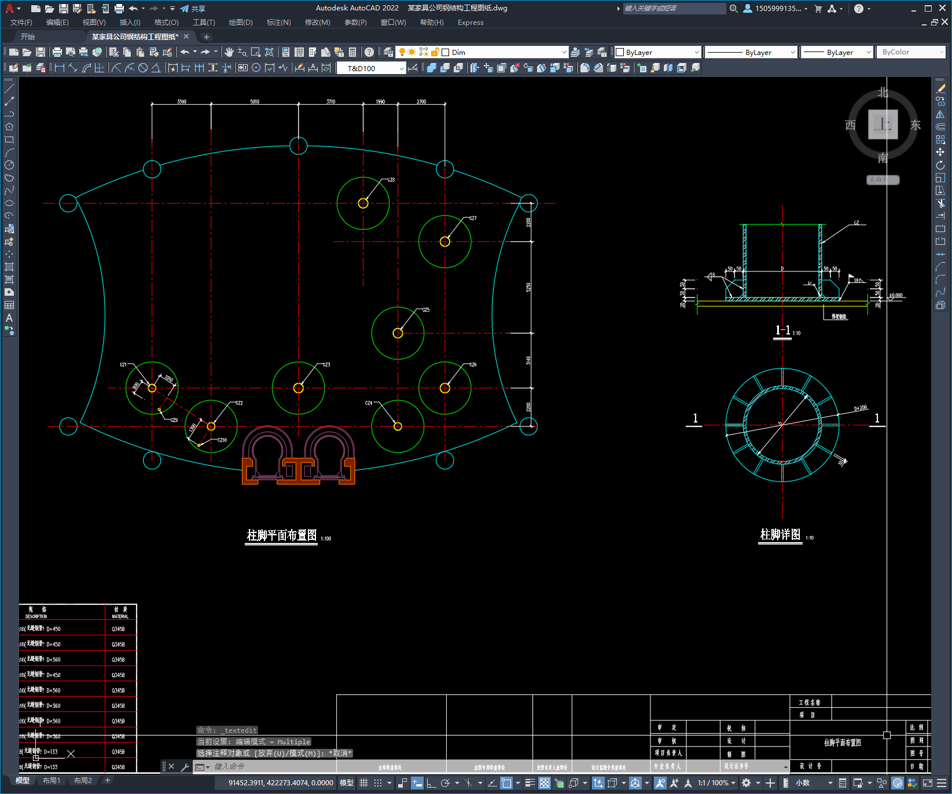The width and height of the screenshot is (952, 794).
Task: Toggle annotation visibility in the status bar
Action: pyautogui.click(x=660, y=783)
